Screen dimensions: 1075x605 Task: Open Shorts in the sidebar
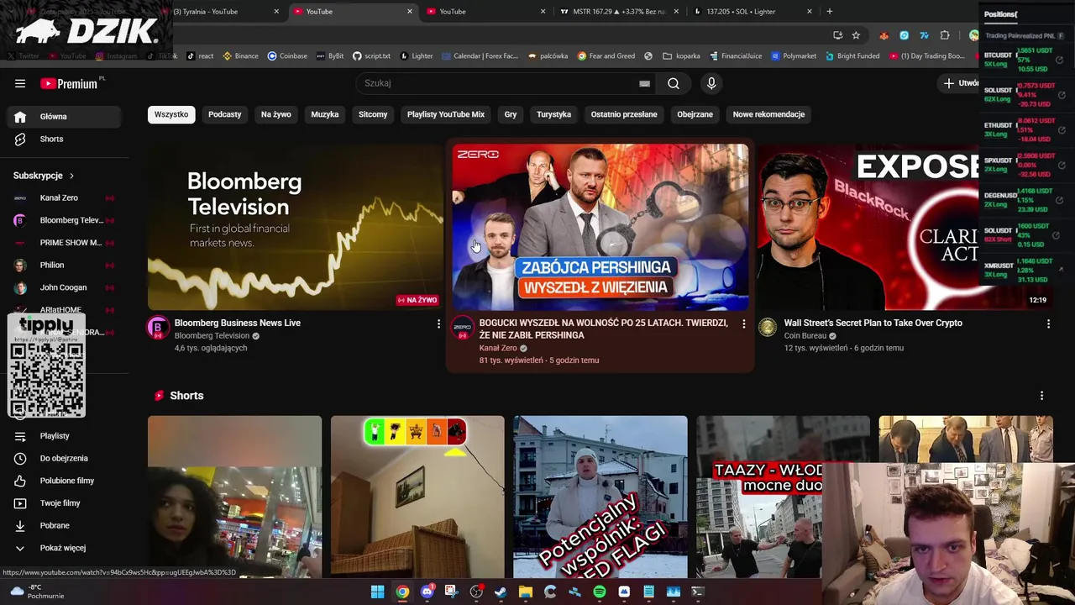[64, 139]
